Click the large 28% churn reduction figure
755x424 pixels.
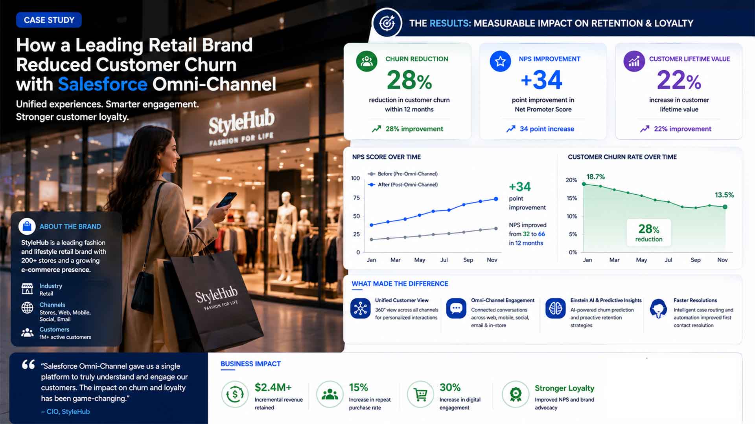409,80
